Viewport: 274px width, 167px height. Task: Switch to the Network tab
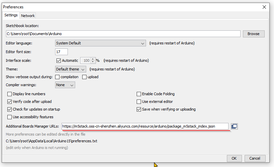click(x=28, y=16)
